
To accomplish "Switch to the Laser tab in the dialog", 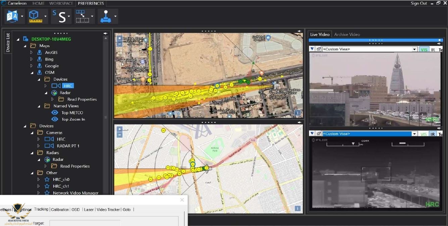I will coord(89,210).
